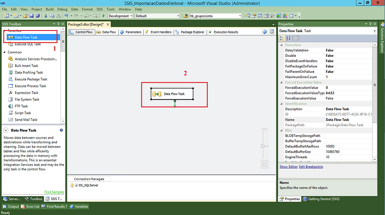Click the Edit Breakpoints link

311,166
